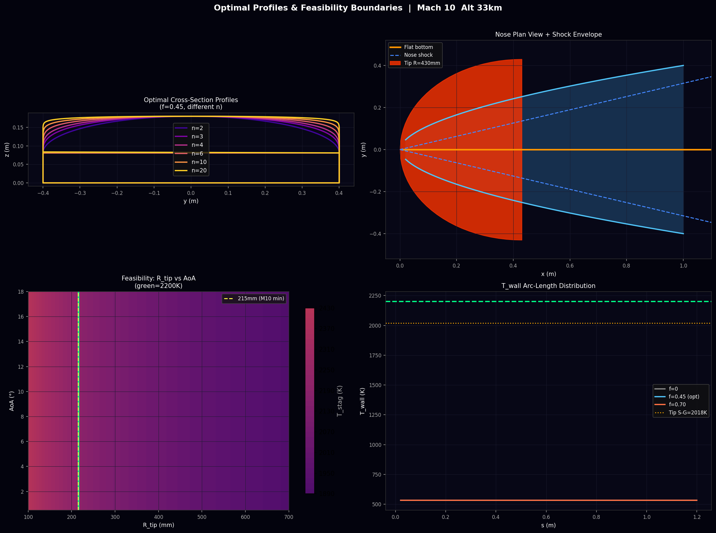Click the green dashed 2200K limit line
The height and width of the screenshot is (533, 716).
pyautogui.click(x=548, y=301)
